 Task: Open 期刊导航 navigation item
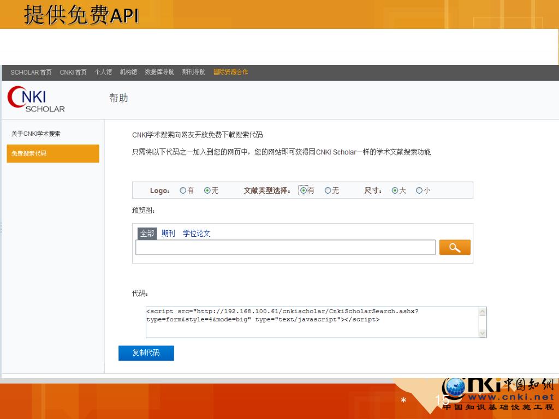pos(194,72)
